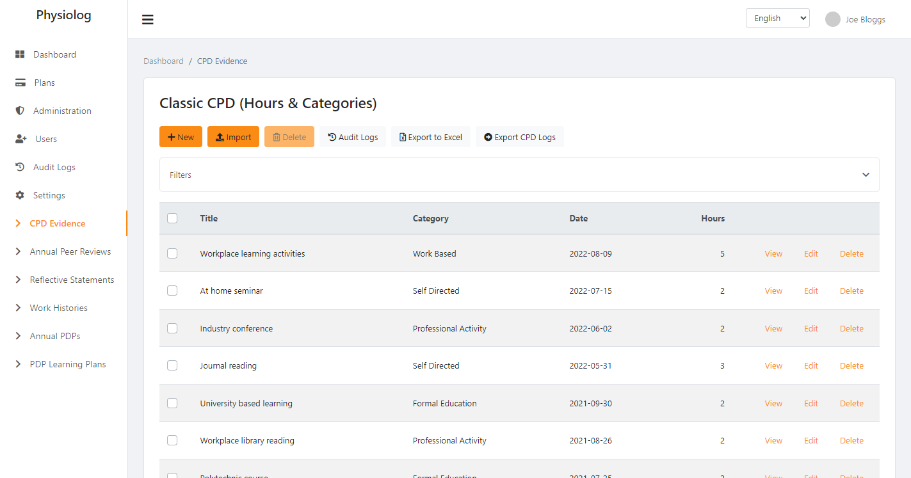Click the Administration shield icon
The width and height of the screenshot is (911, 478).
click(x=20, y=111)
